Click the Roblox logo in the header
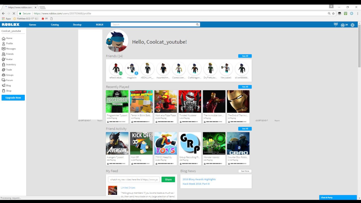This screenshot has width=361, height=203. click(x=10, y=25)
